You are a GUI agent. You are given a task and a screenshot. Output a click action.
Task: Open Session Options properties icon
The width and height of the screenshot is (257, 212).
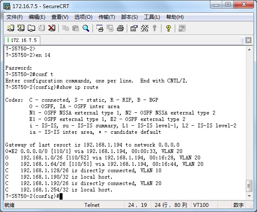(134, 28)
